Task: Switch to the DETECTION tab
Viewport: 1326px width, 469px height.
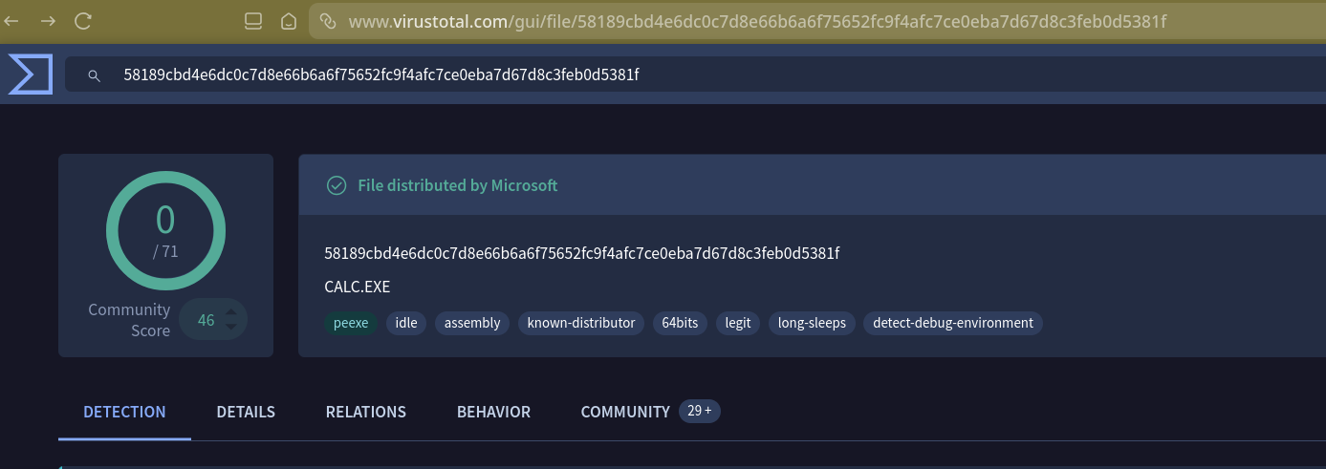Action: pyautogui.click(x=124, y=412)
